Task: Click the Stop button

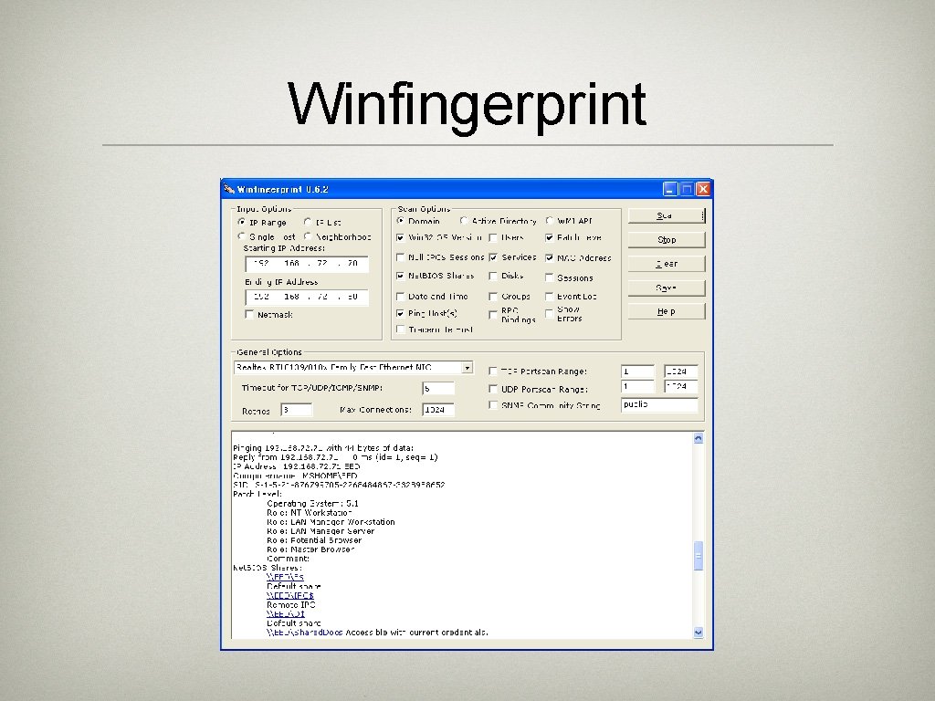Action: click(x=666, y=240)
